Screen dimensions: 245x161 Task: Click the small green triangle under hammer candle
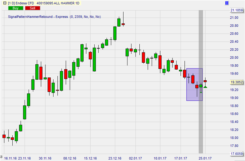tap(201, 92)
